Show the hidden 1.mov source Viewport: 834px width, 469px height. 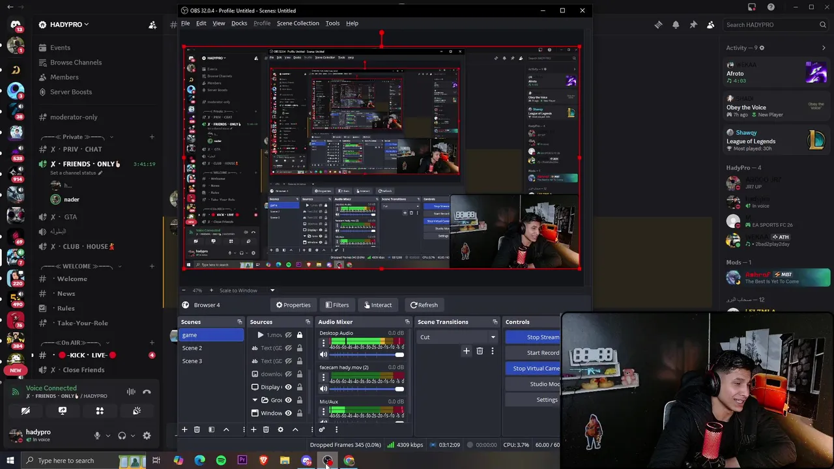[x=288, y=335]
